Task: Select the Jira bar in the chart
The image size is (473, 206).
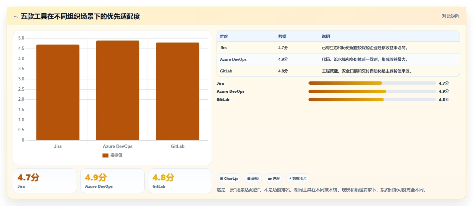Action: pos(58,92)
